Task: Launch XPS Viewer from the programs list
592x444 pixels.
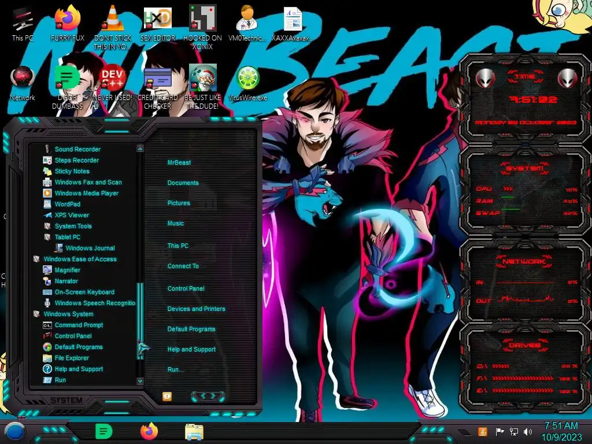Action: click(x=72, y=215)
